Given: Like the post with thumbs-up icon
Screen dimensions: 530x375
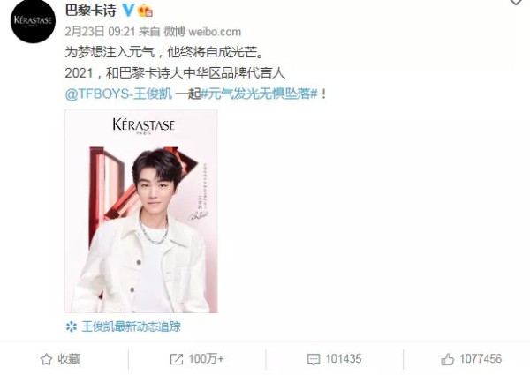Looking at the screenshot, I should (x=448, y=359).
